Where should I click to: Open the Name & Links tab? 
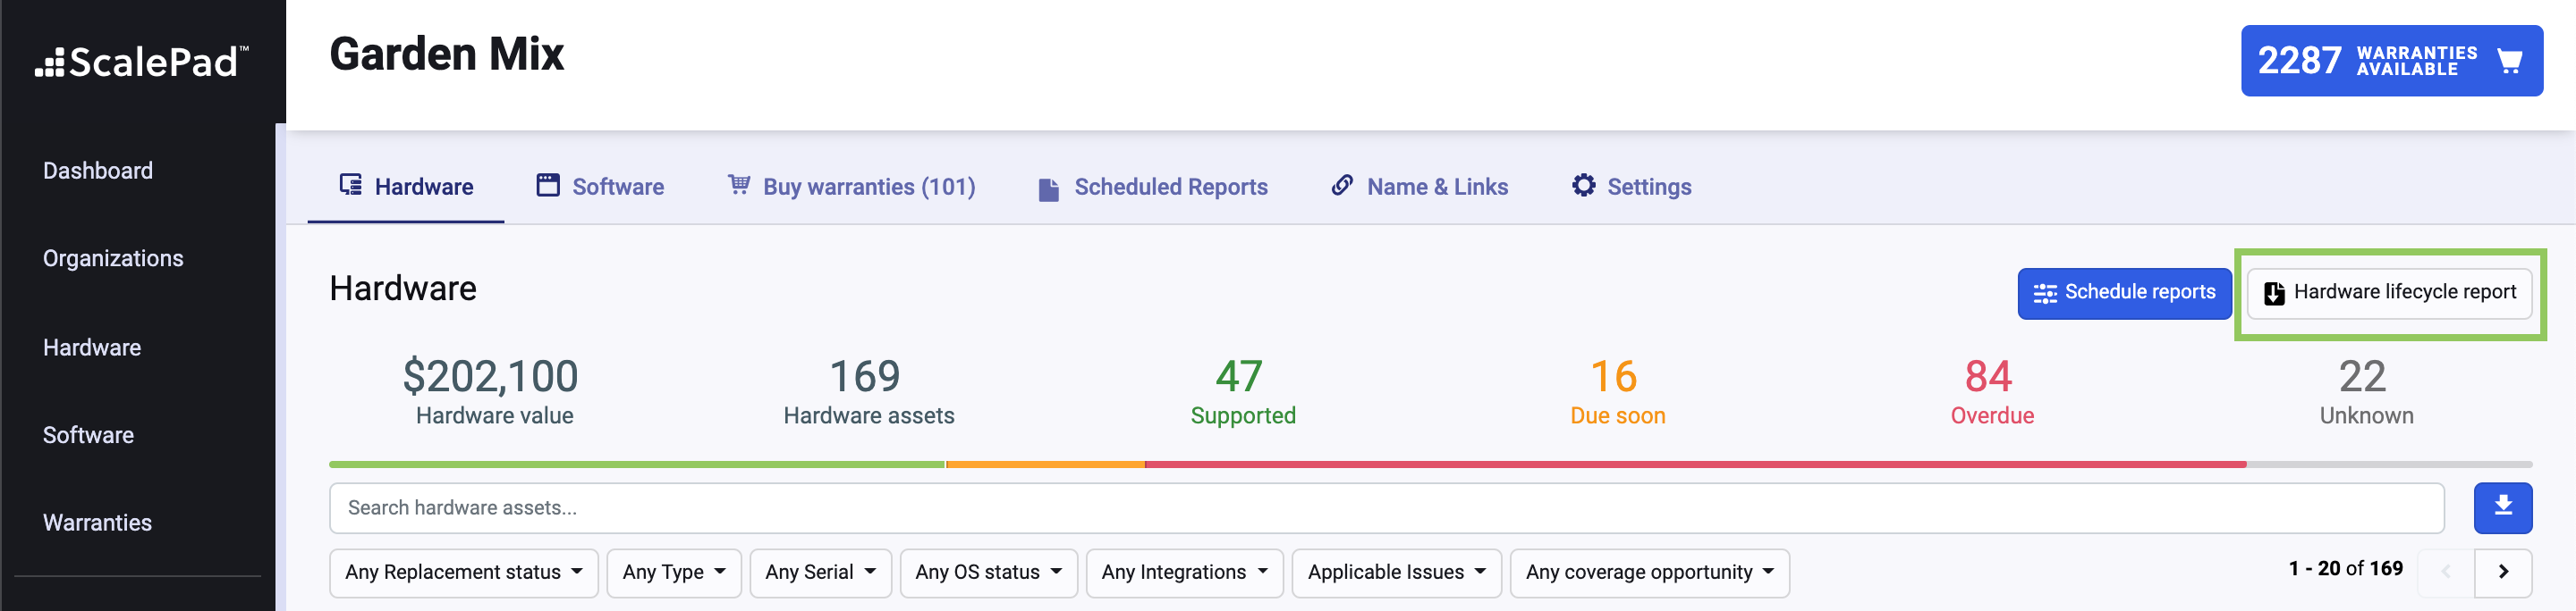1420,187
